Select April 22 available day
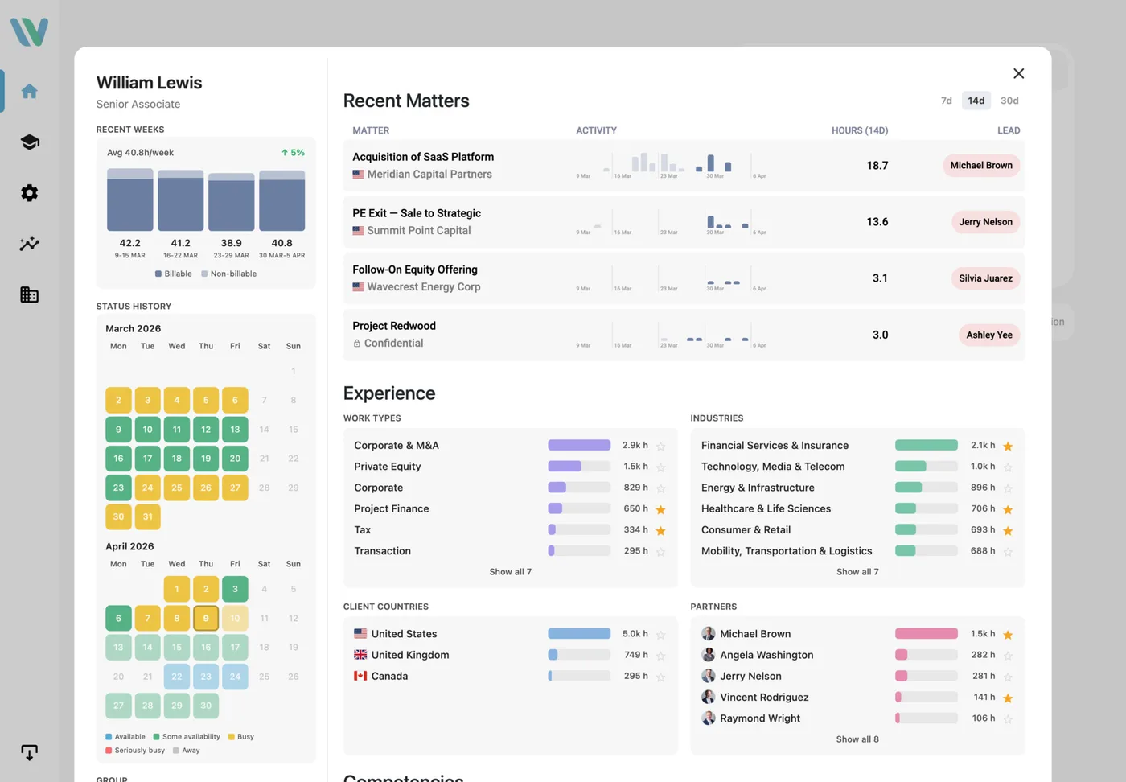The width and height of the screenshot is (1126, 782). (177, 677)
